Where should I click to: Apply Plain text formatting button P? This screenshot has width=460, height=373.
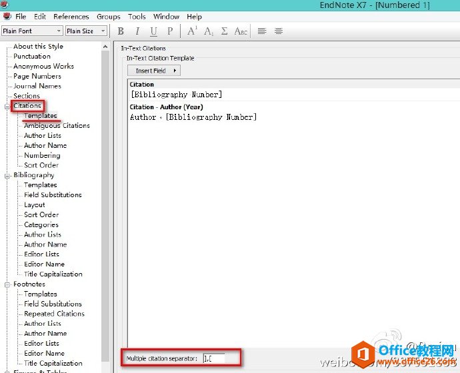click(170, 31)
